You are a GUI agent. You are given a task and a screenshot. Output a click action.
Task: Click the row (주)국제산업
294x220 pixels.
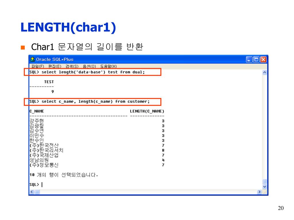coord(97,155)
